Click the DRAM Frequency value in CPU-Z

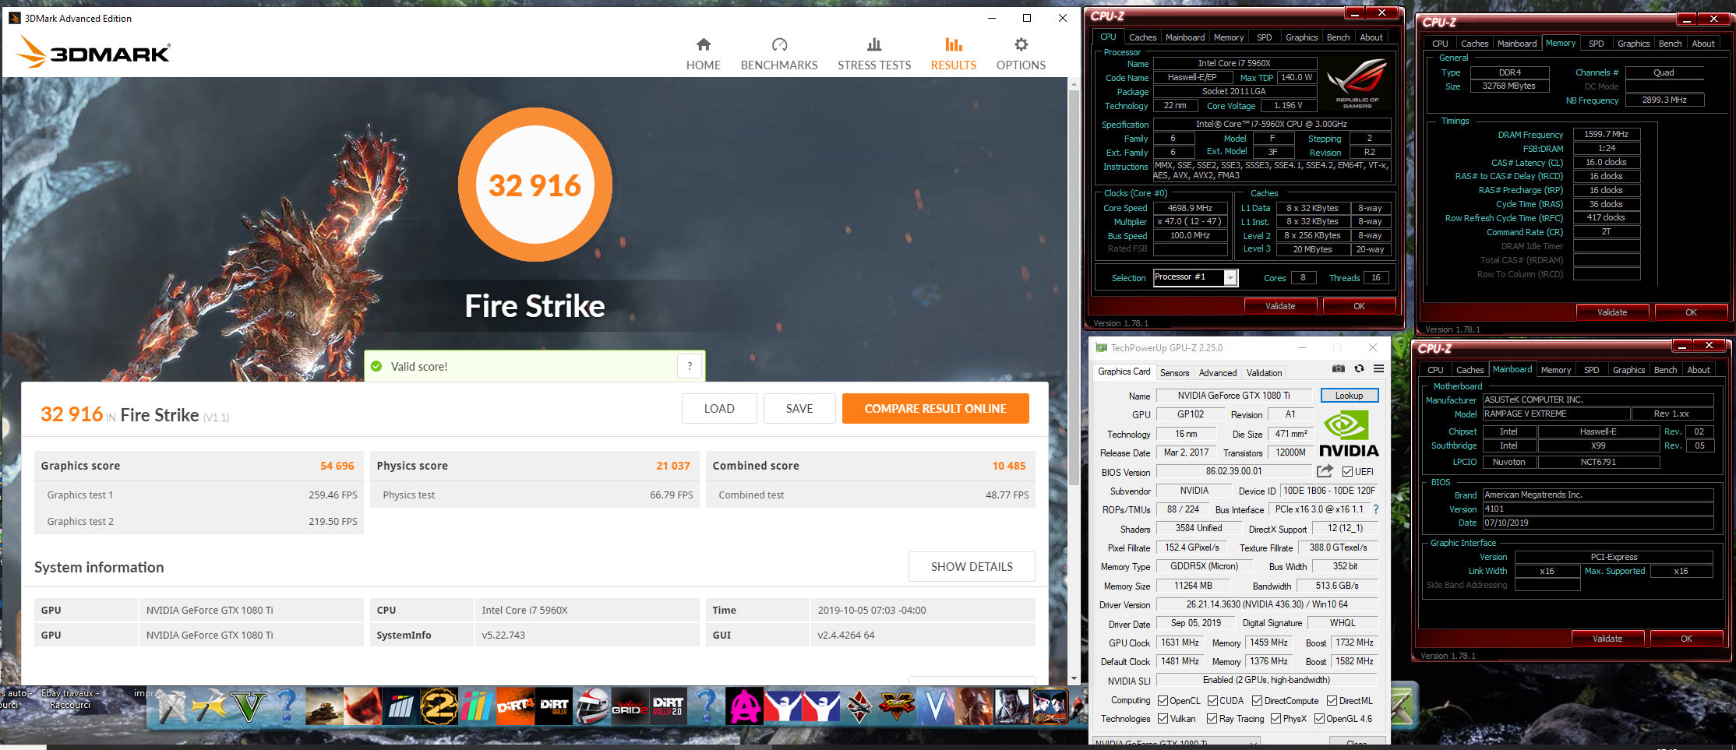[1606, 134]
